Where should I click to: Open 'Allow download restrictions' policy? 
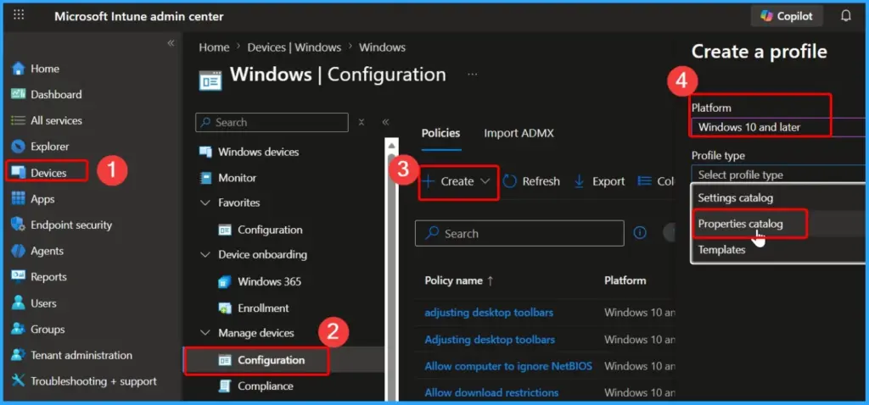491,393
